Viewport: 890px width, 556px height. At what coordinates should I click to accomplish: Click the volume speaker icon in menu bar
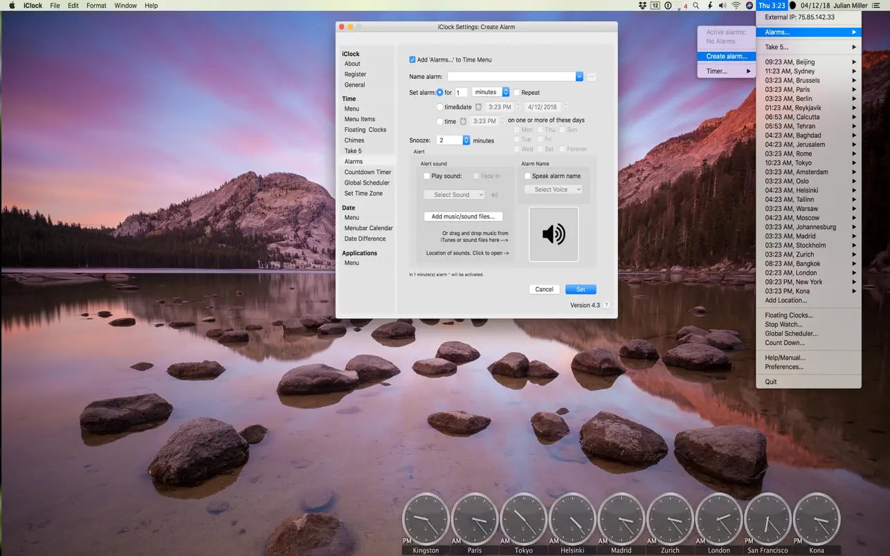(723, 6)
